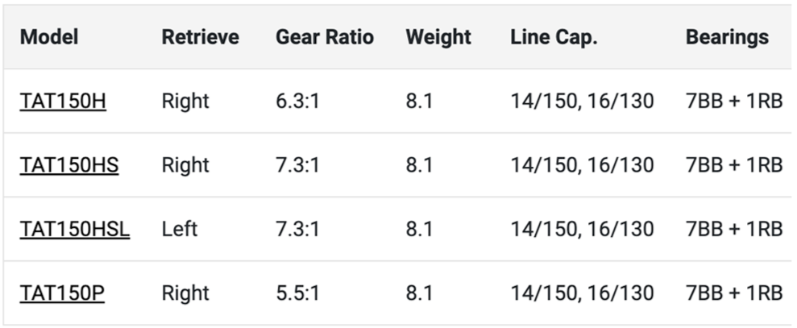Image resolution: width=797 pixels, height=328 pixels.
Task: Follow the TAT150HSL model link
Action: coord(75,229)
